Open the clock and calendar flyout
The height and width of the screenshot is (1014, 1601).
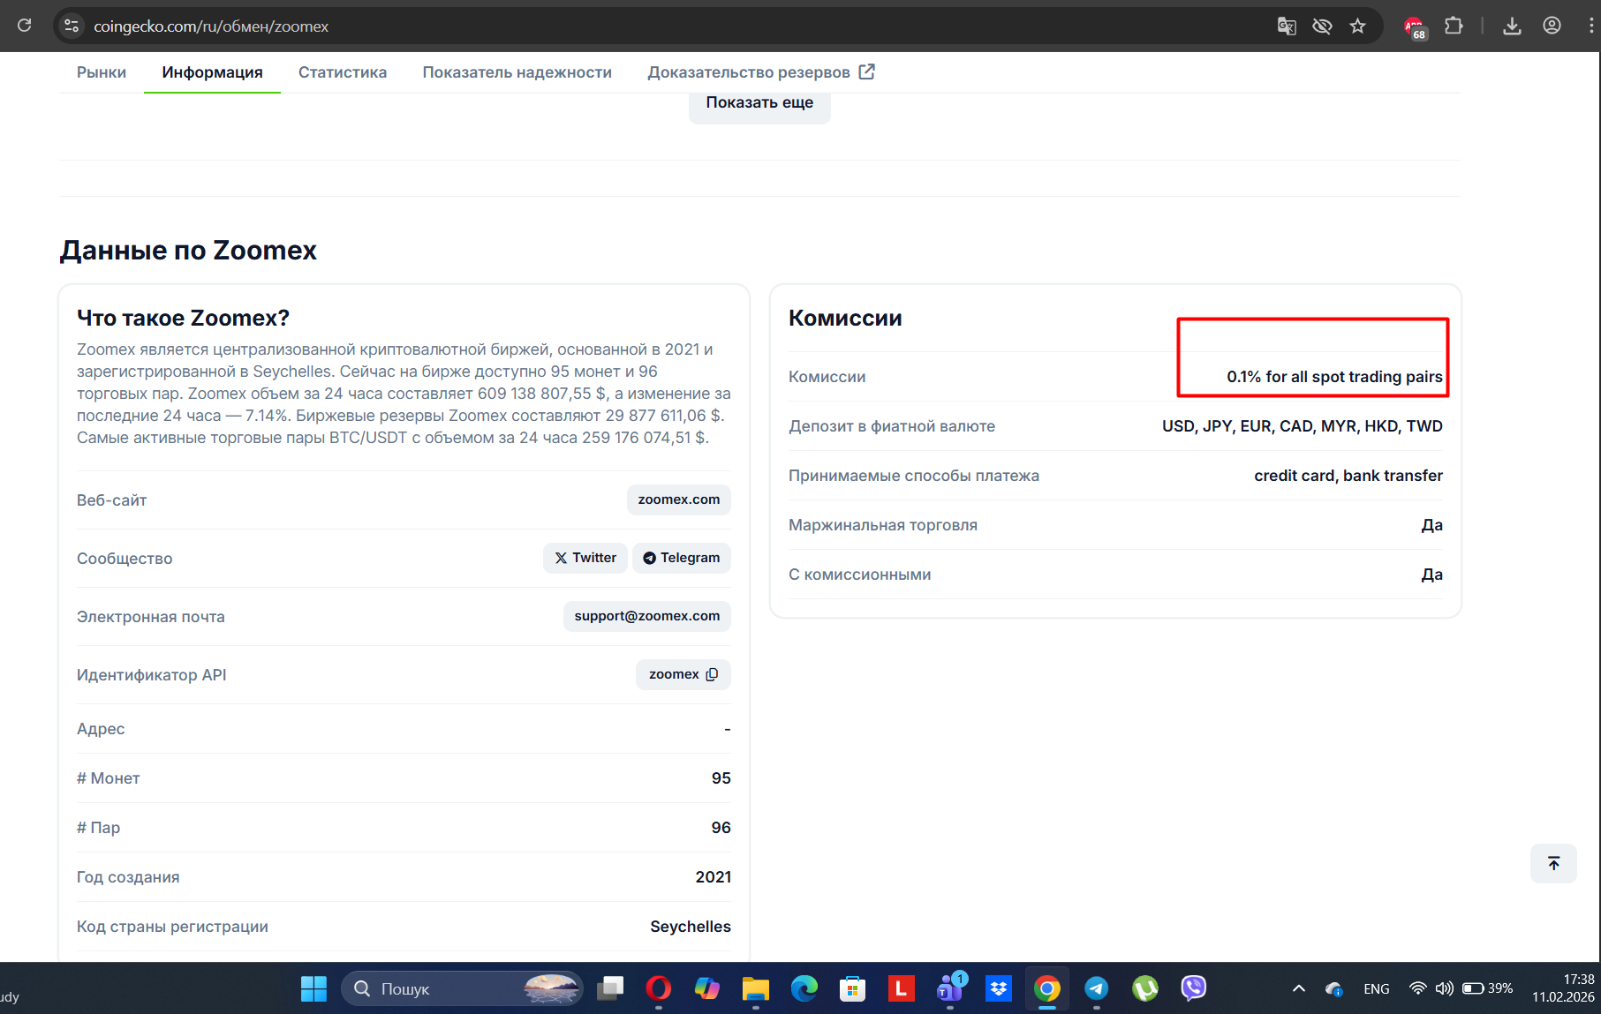(1563, 988)
